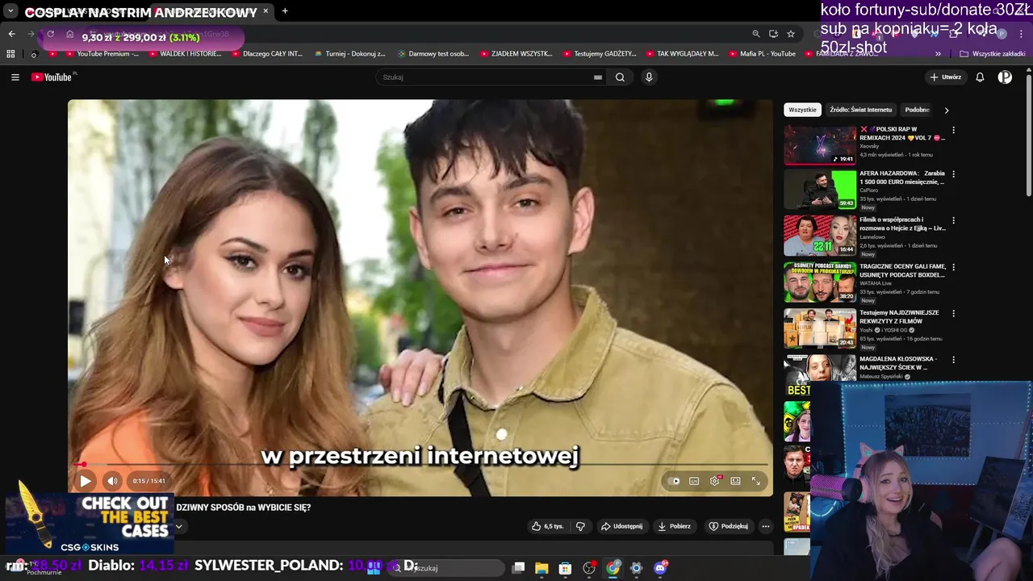The height and width of the screenshot is (581, 1033).
Task: Open TRAGICZNE OCENY GALI FAME video title
Action: pos(902,271)
